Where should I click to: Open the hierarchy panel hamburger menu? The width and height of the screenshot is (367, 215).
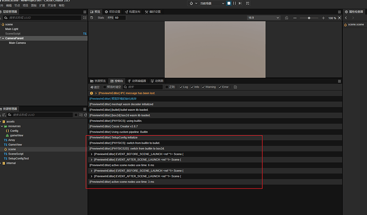point(85,12)
